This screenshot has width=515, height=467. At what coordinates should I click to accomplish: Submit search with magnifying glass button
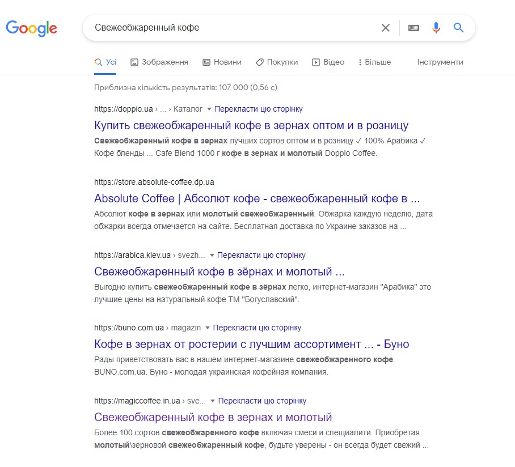tap(459, 28)
